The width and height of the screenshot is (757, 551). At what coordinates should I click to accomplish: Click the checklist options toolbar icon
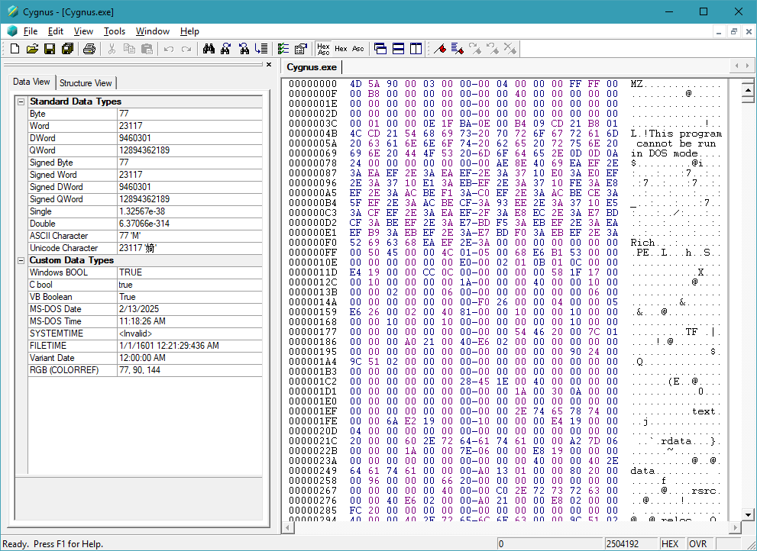(x=283, y=49)
